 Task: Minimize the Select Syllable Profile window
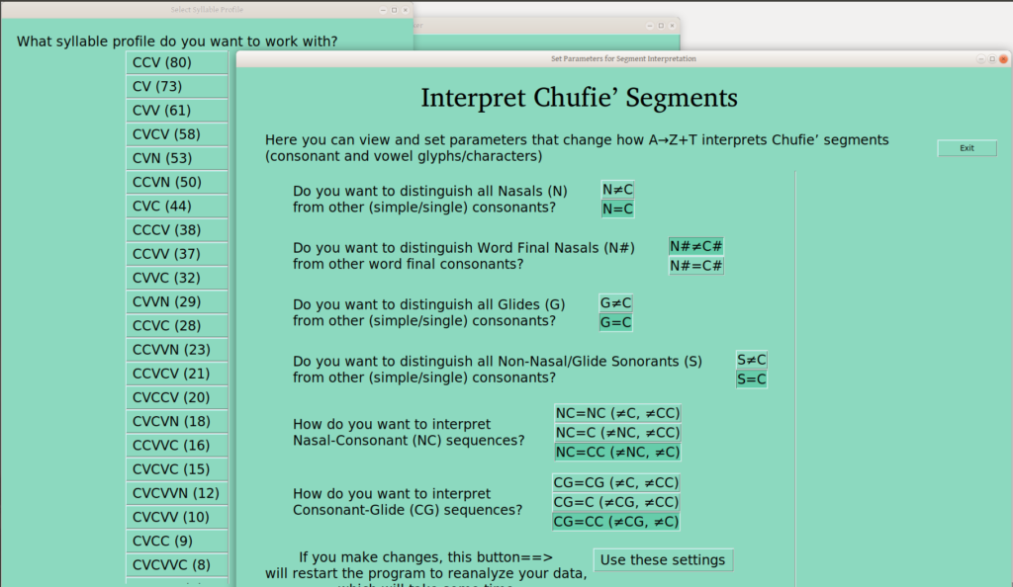tap(383, 10)
